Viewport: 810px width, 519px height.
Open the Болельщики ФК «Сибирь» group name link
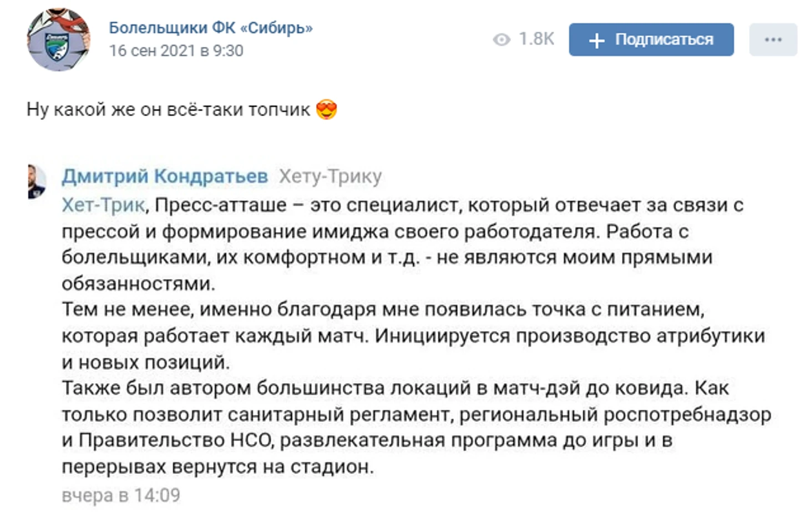click(211, 28)
